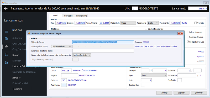Screen dimensions: 210x98
Task: Click the Número do Boleto no Banco field
Action: click(x=103, y=51)
